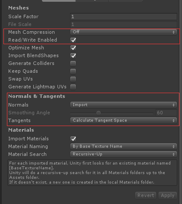Viewport: 182px width, 204px height.
Task: Uncheck the Optimize Mesh checkbox
Action: [x=73, y=48]
